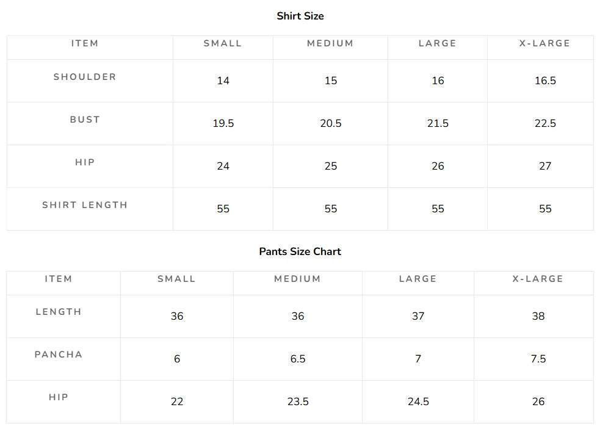Screen dimensions: 600x432
Task: Click the shirt hip value 27
Action: (545, 166)
